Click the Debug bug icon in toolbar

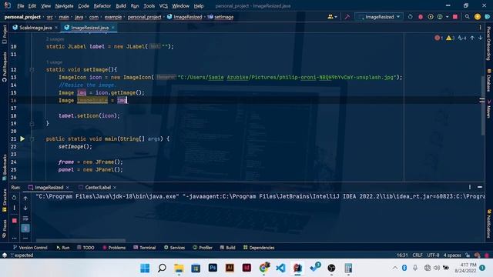tap(421, 17)
